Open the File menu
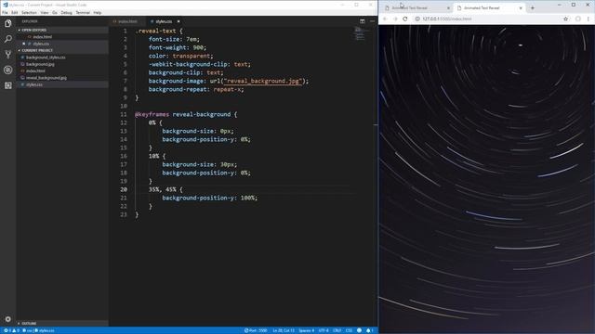 coord(5,12)
